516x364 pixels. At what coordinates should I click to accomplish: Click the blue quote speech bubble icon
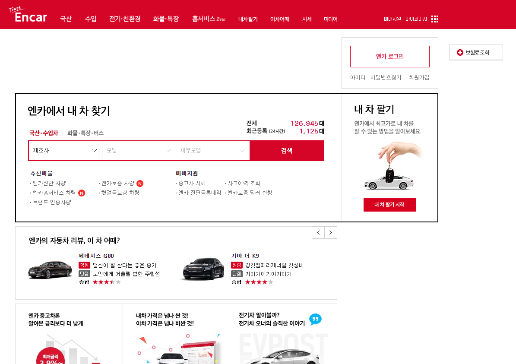315,319
